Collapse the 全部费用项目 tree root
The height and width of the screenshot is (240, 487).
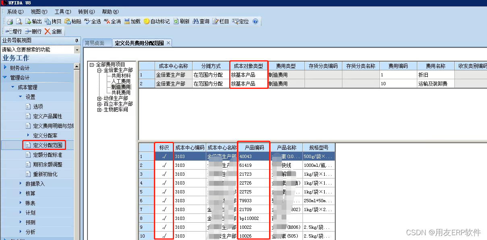point(92,64)
